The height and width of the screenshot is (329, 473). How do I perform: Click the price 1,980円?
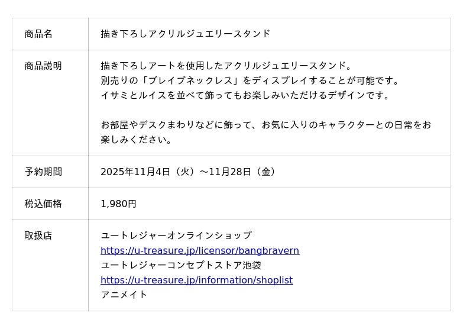[118, 204]
